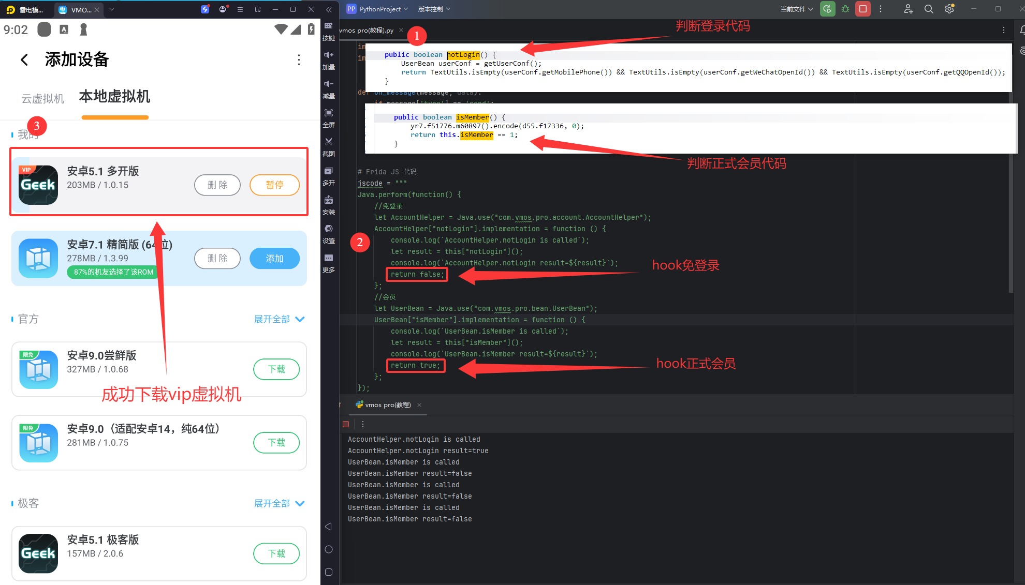Screen dimensions: 1025x585
Task: Click console line 'AccountHelper.notLogin result=true'
Action: 418,451
